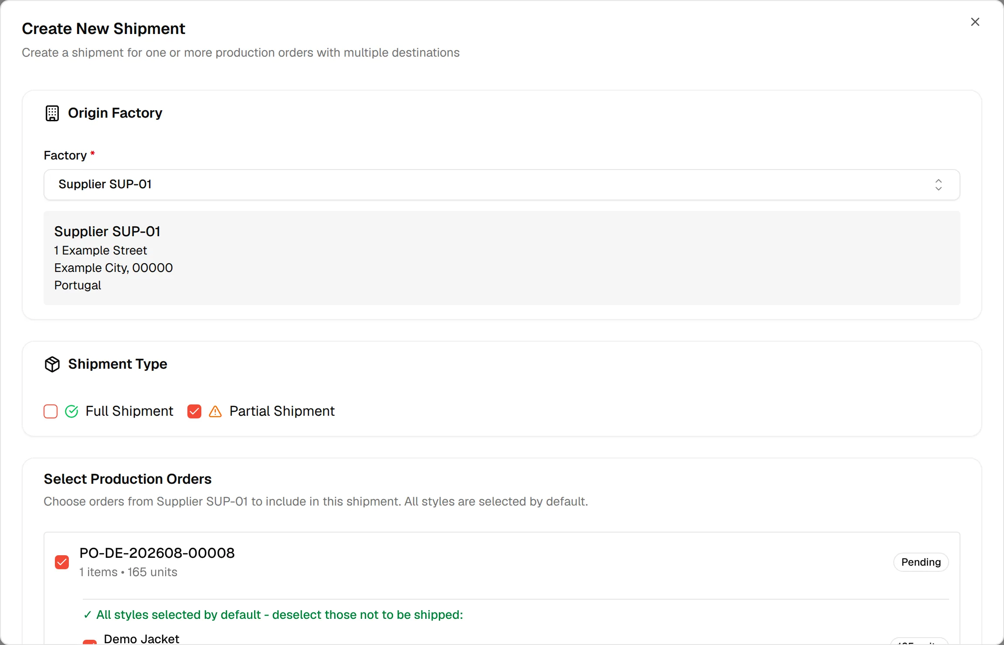Click the 'Example City, 00000' line

[x=113, y=268]
